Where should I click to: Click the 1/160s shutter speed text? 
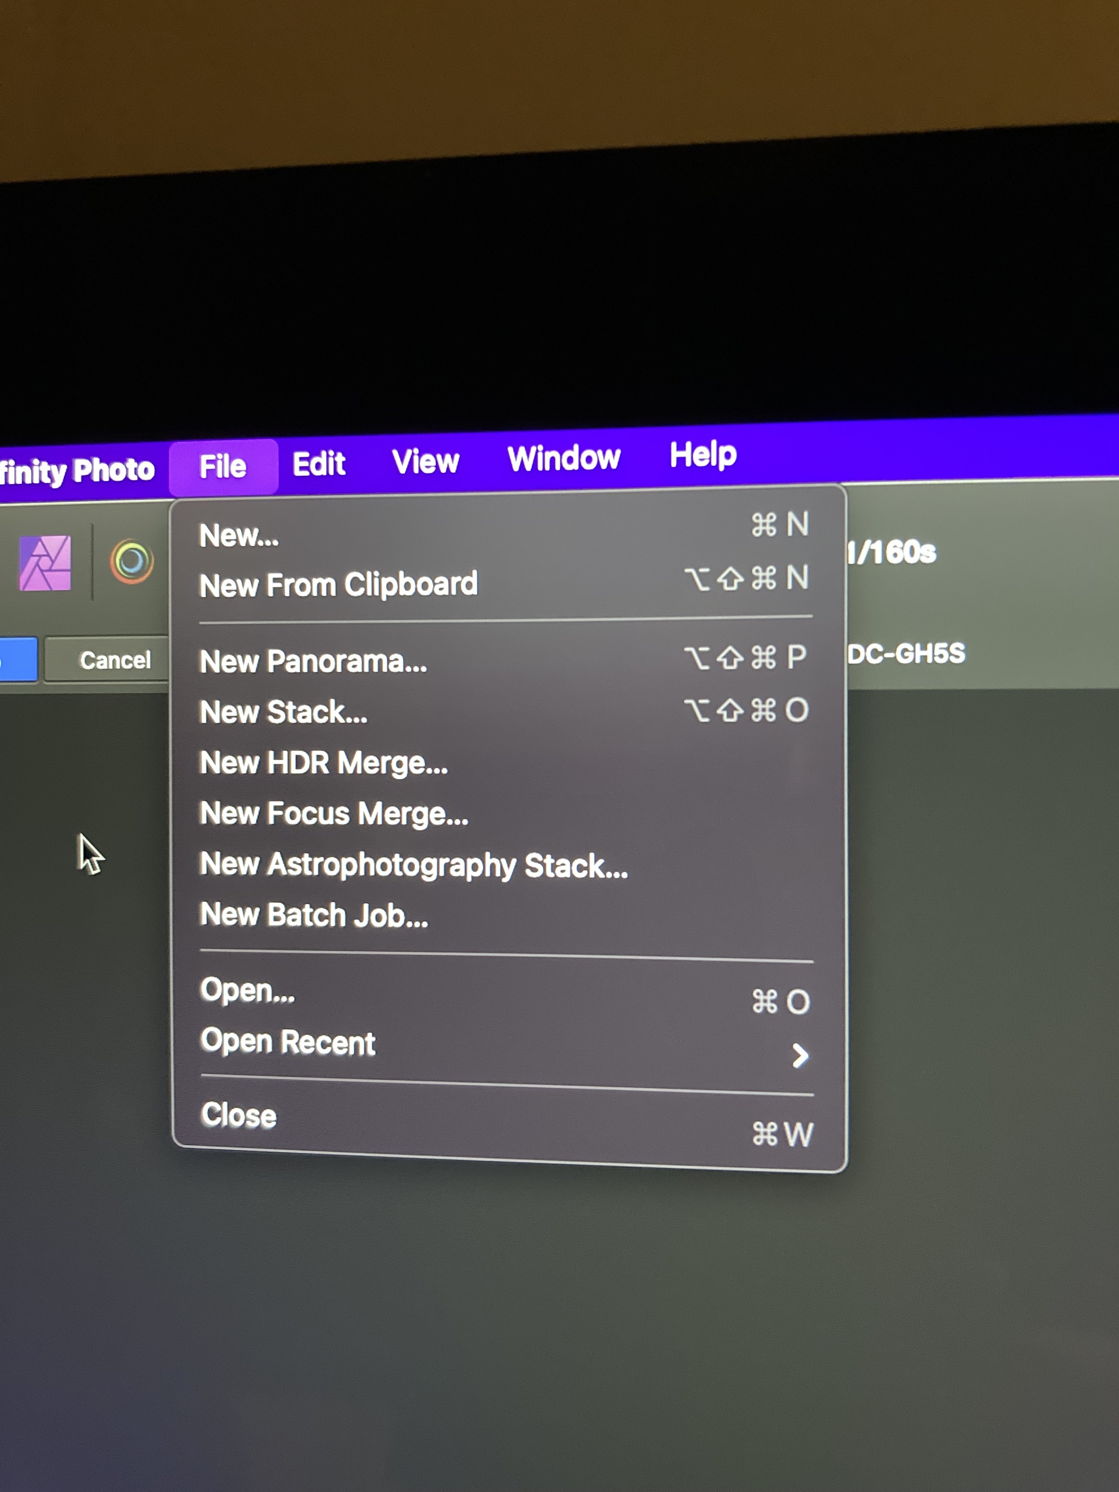891,552
